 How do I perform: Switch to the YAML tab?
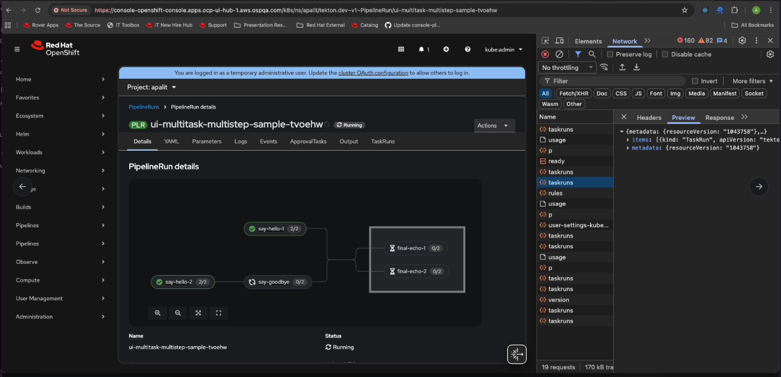pos(171,141)
